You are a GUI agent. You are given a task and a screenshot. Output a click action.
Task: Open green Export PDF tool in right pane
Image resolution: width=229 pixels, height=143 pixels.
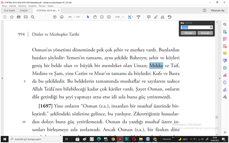(225, 32)
